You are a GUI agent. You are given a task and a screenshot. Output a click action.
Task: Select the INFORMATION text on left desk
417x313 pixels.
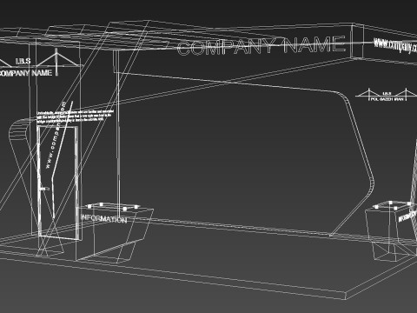pos(103,218)
